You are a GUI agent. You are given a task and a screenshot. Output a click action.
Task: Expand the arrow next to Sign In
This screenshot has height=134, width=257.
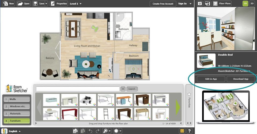click(190, 4)
